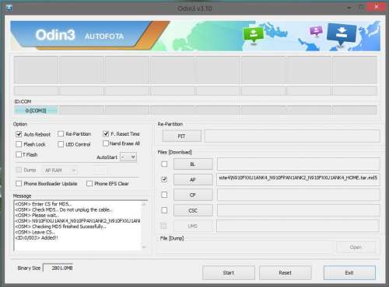Tick the CSC file checkbox
Screen dimensions: 389x287
(x=164, y=210)
